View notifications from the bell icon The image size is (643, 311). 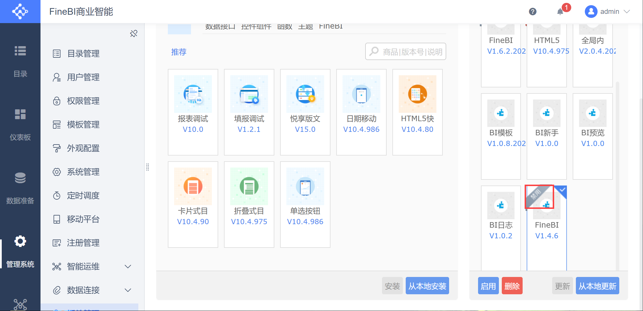560,12
